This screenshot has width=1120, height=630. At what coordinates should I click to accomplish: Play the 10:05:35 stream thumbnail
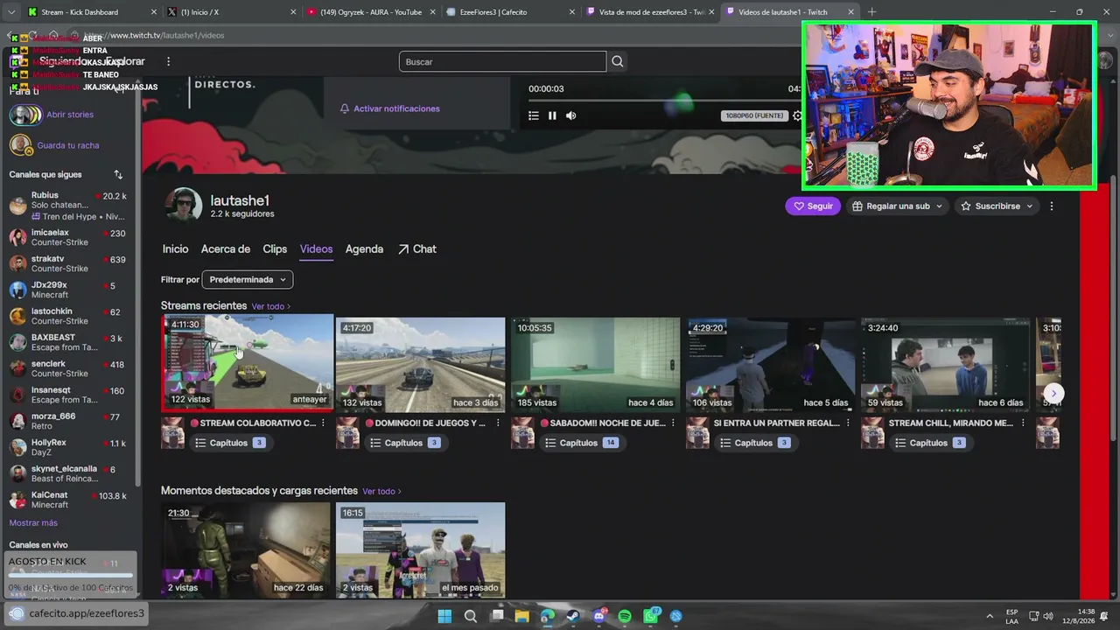(x=595, y=364)
